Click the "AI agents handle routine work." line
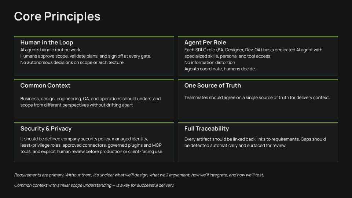352x198 pixels. (x=51, y=50)
